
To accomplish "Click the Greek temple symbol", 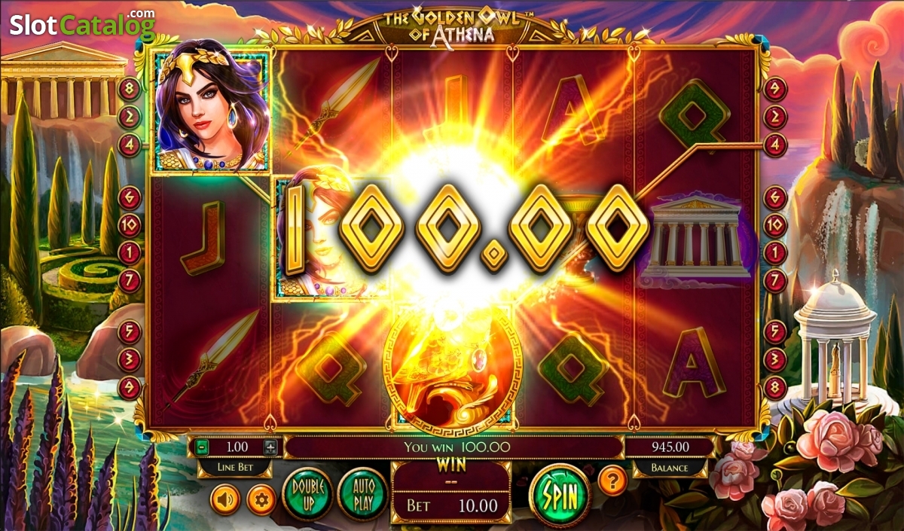I will (x=695, y=237).
